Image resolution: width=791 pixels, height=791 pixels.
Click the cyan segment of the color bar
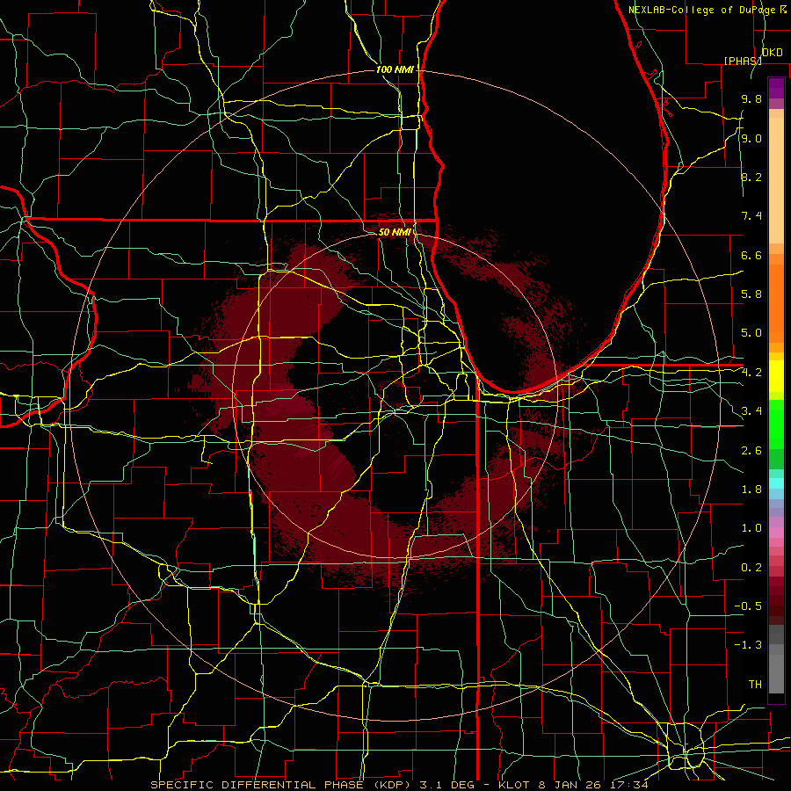tap(776, 483)
